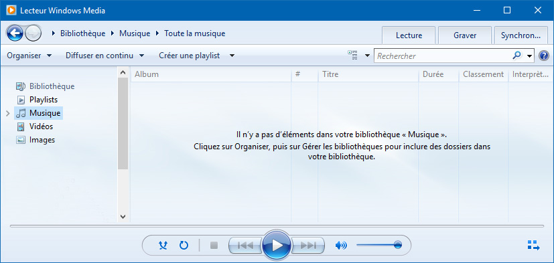Screen dimensions: 554x263
Task: Click in the Rechercher search field
Action: point(443,56)
